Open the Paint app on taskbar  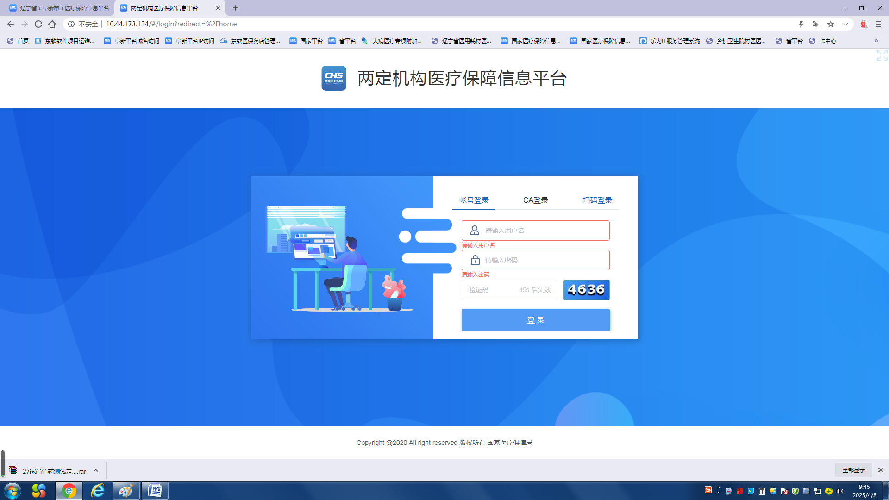coord(126,491)
